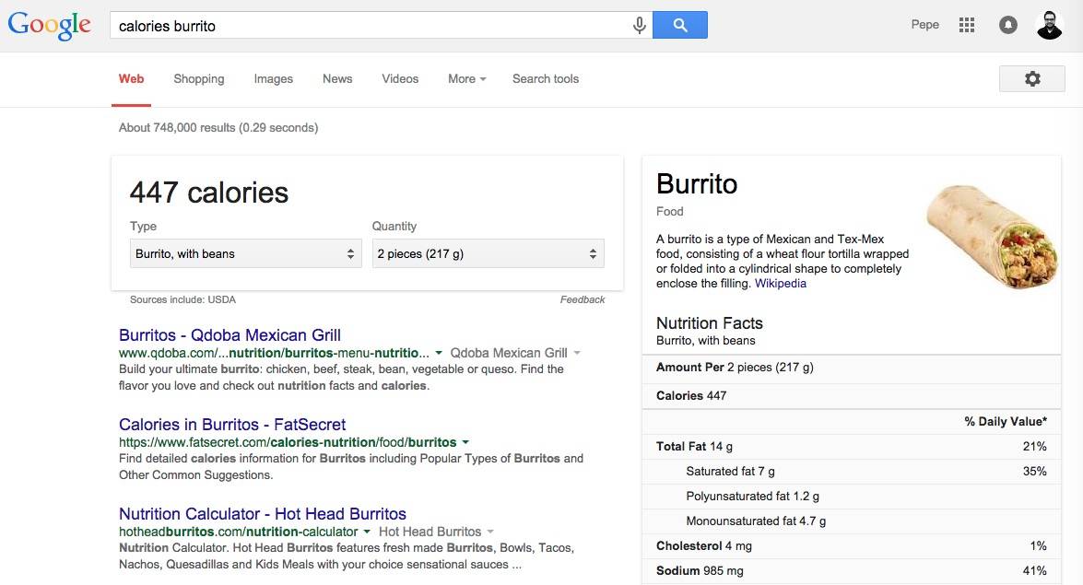Open the Wikipedia link in Burrito panel
Image resolution: width=1083 pixels, height=585 pixels.
781,283
